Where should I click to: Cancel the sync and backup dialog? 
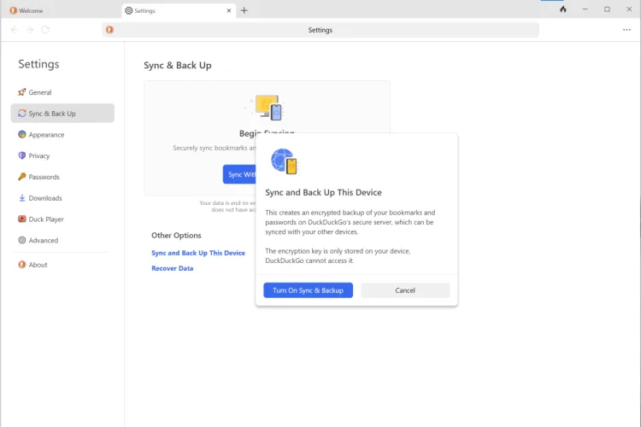point(405,290)
